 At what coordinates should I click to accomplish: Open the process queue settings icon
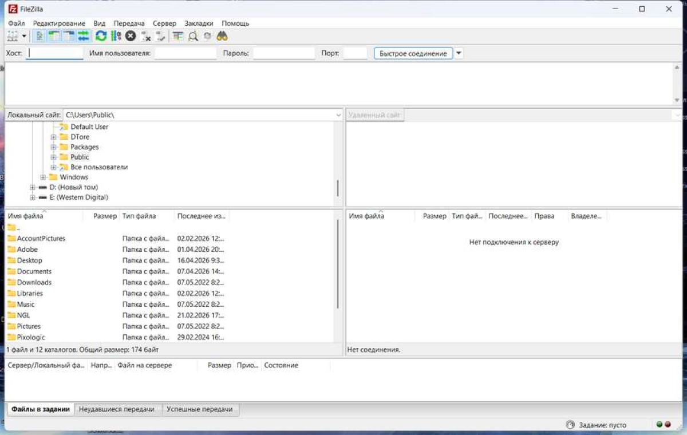116,36
